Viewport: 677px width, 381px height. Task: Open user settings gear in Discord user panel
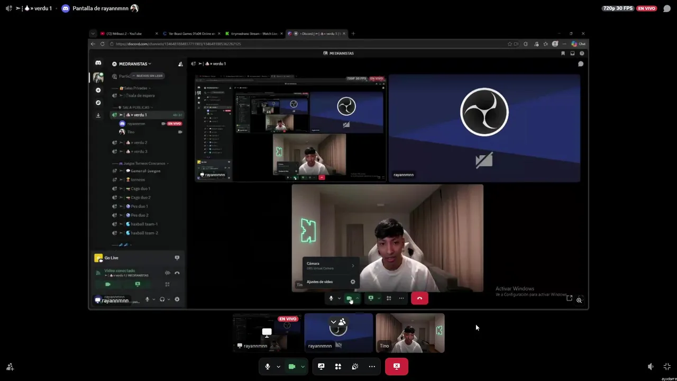coord(177,300)
